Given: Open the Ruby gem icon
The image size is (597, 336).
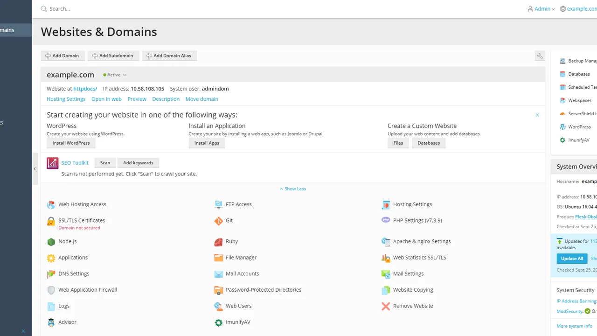Looking at the screenshot, I should click(x=218, y=242).
